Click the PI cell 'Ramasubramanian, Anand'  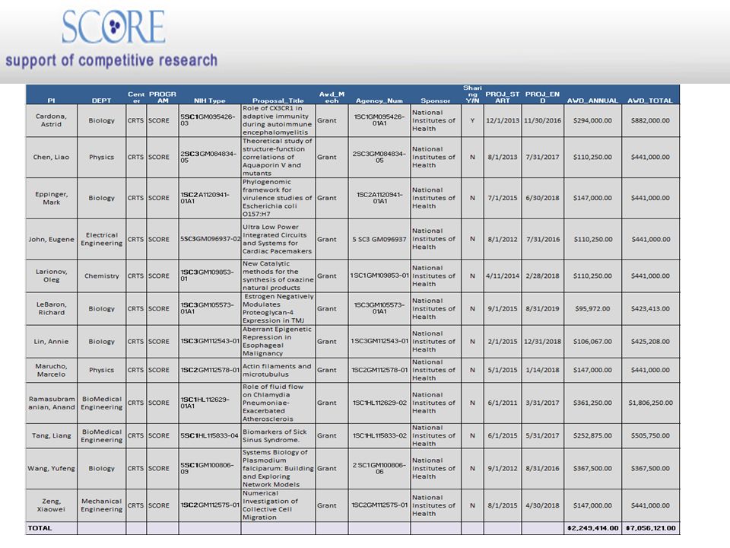[51, 403]
